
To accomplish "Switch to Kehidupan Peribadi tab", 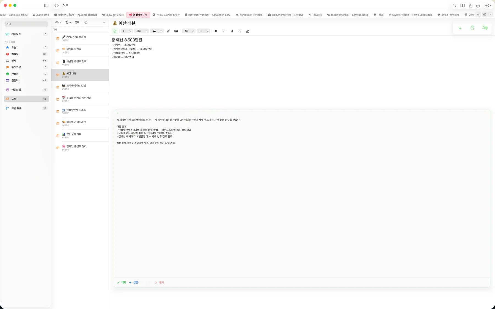I will click(x=249, y=15).
